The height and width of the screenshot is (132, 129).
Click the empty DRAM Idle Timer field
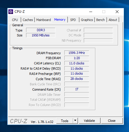[77, 94]
